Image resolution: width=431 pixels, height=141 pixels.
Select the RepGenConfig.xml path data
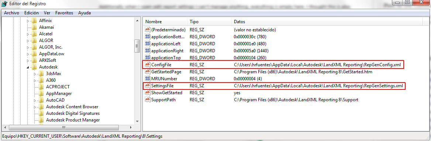(x=317, y=65)
